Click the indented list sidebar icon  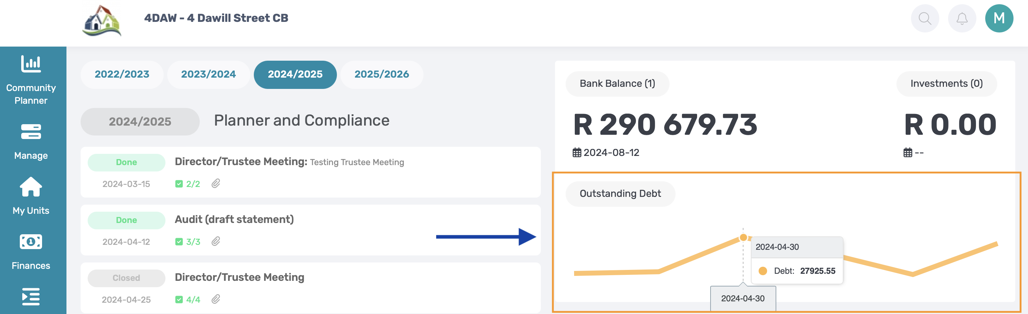coord(31,297)
